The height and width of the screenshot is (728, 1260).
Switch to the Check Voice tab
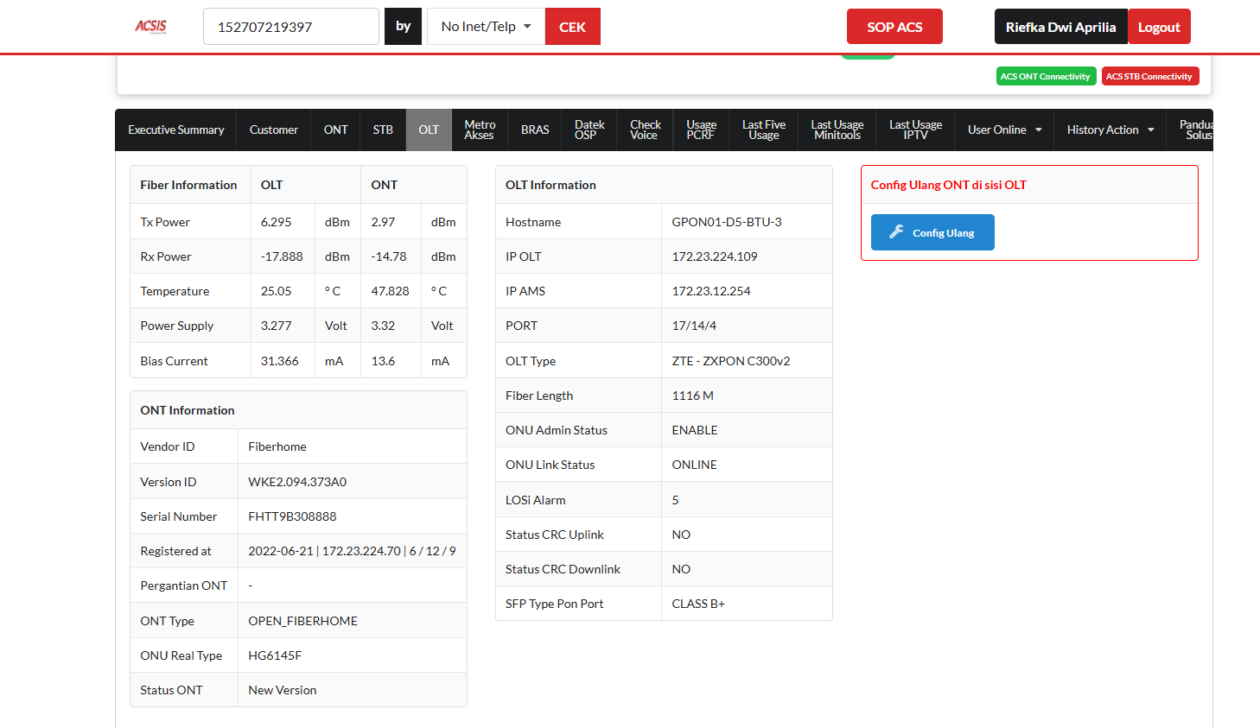(x=645, y=130)
